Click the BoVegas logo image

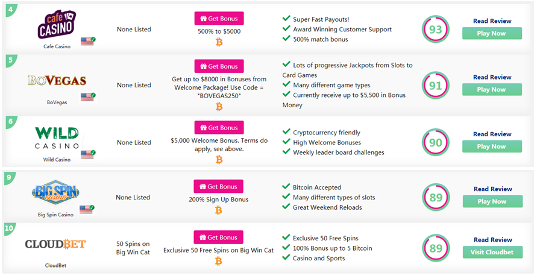pos(57,81)
